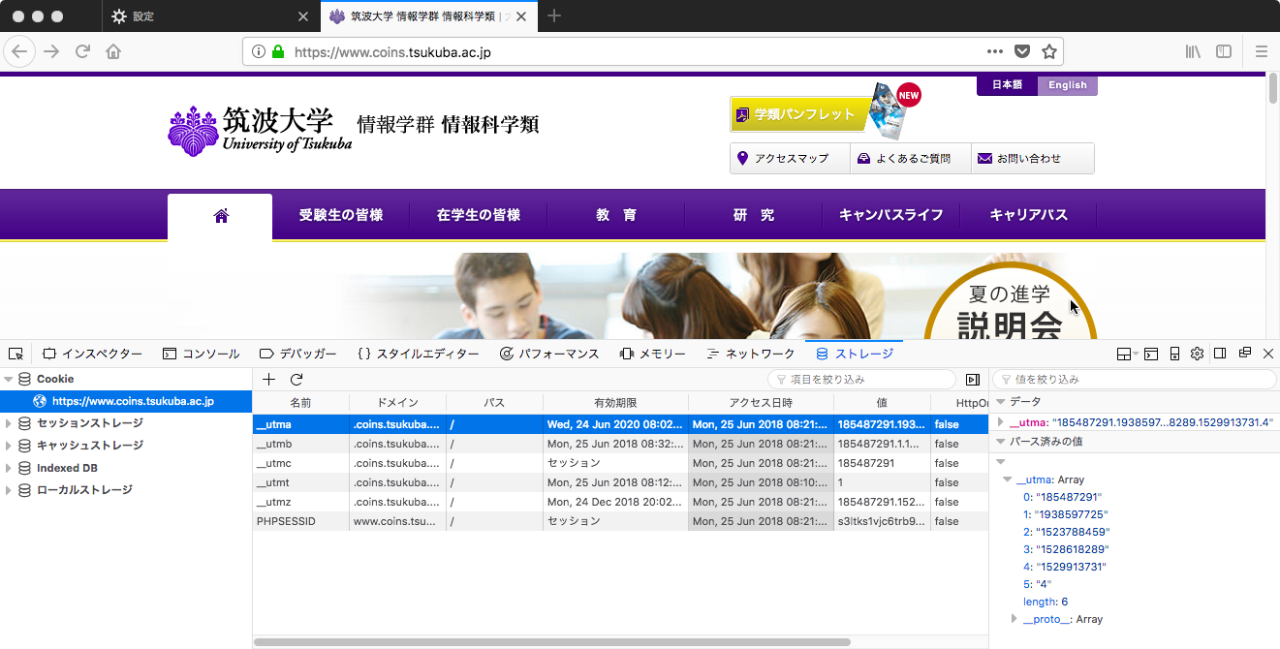This screenshot has height=649, width=1280.
Task: Expand キャッシュストレージ tree node
Action: click(x=9, y=446)
